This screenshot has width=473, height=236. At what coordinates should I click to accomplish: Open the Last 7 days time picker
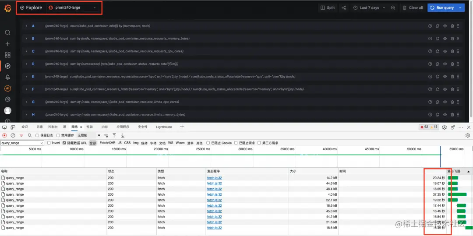(370, 8)
